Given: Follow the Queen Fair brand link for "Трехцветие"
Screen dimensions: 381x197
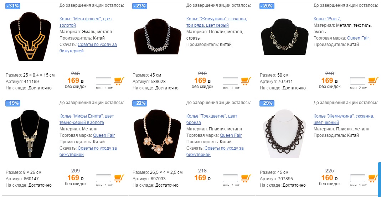Looking at the screenshot, I should pyautogui.click(x=231, y=135).
